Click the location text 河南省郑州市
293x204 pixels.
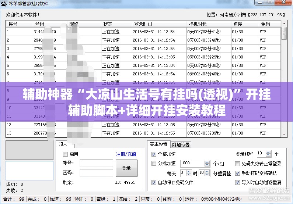(x=233, y=15)
